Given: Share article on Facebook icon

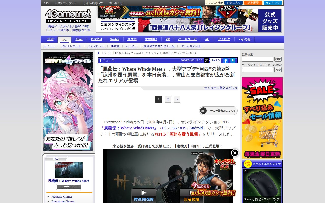Looking at the screenshot, I should click(225, 60).
